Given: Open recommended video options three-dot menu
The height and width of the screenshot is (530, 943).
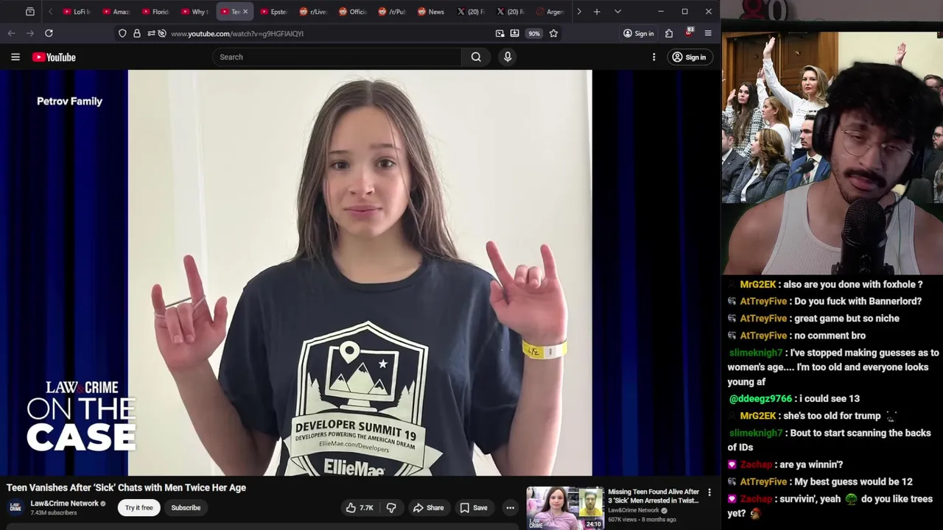Looking at the screenshot, I should pyautogui.click(x=709, y=492).
